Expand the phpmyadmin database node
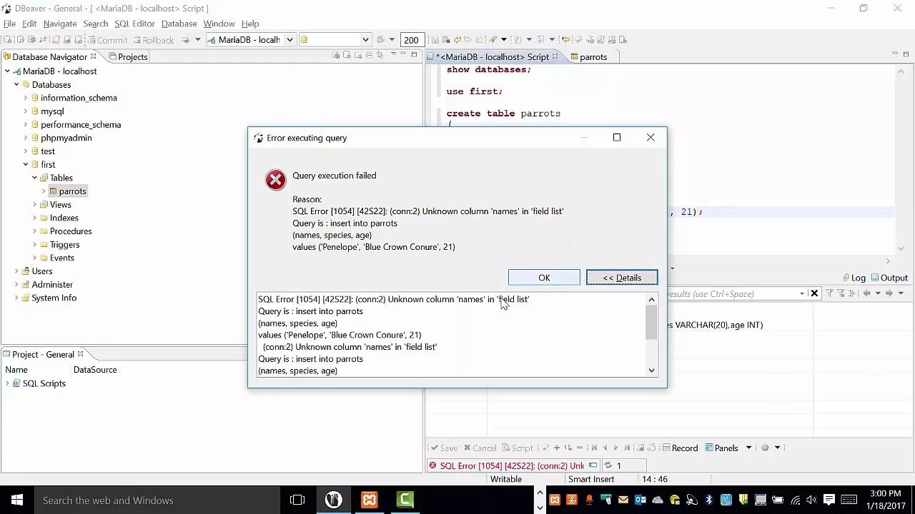The image size is (915, 514). pyautogui.click(x=25, y=138)
